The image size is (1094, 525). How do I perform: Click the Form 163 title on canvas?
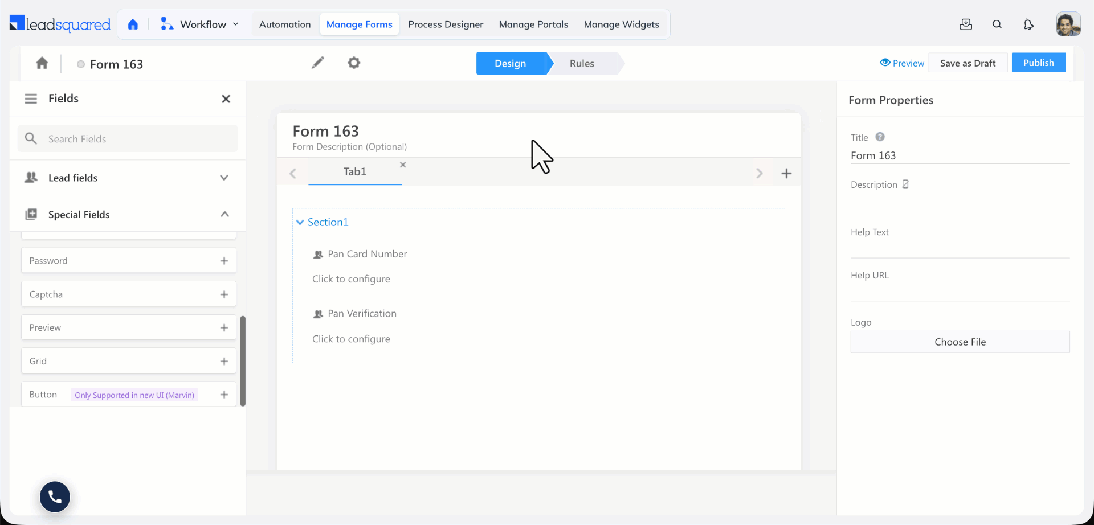point(325,131)
